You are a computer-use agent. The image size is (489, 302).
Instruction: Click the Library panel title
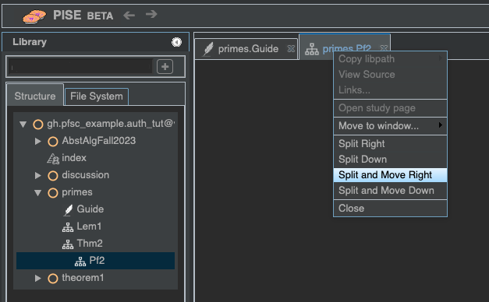[30, 42]
